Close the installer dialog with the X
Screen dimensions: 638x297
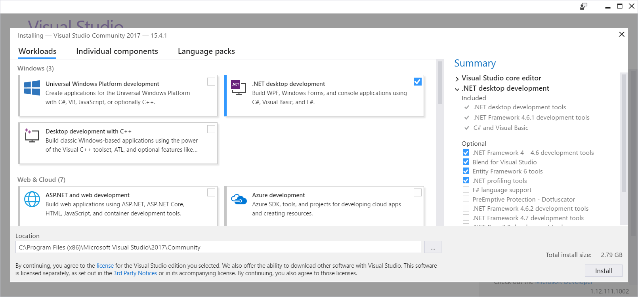point(622,34)
